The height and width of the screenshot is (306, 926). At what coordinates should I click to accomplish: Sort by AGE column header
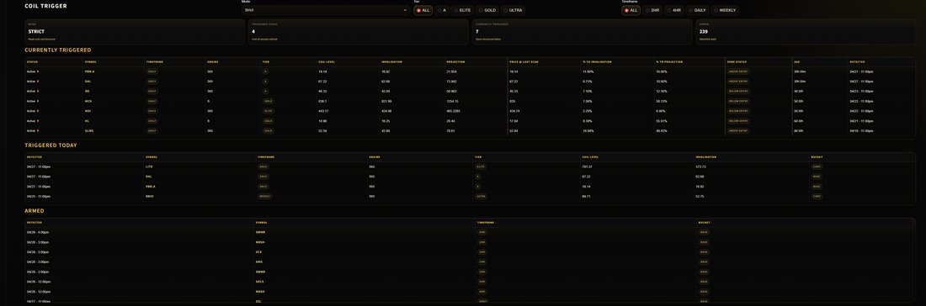(796, 62)
